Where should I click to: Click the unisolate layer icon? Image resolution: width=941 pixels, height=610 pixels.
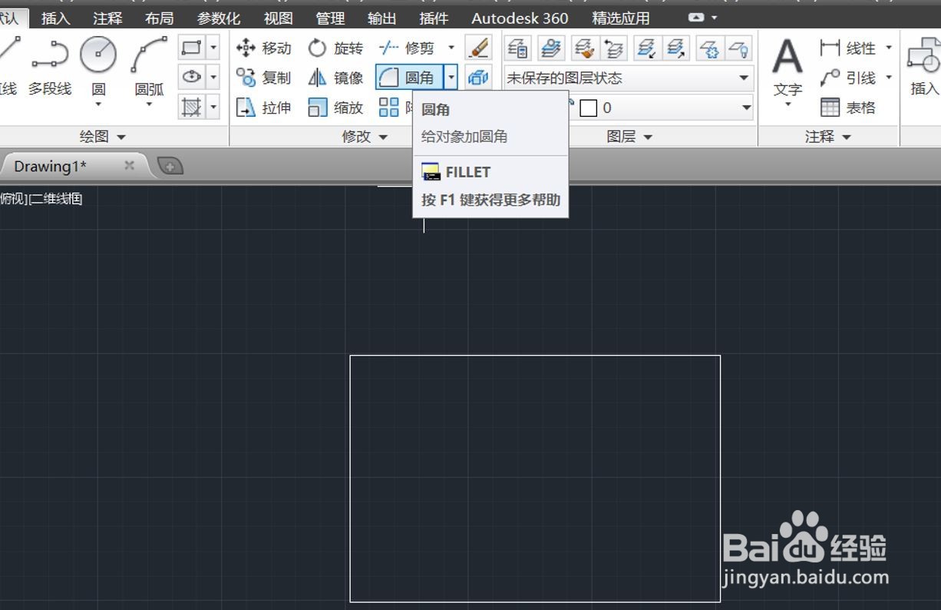[x=676, y=48]
